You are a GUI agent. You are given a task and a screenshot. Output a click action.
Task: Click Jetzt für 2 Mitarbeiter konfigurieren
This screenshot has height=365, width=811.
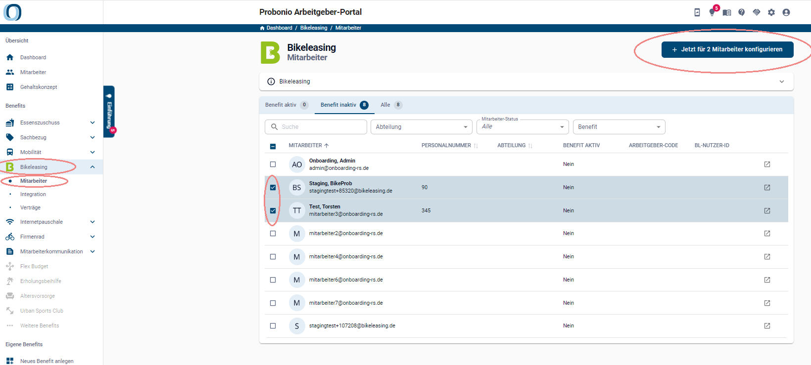(x=727, y=49)
